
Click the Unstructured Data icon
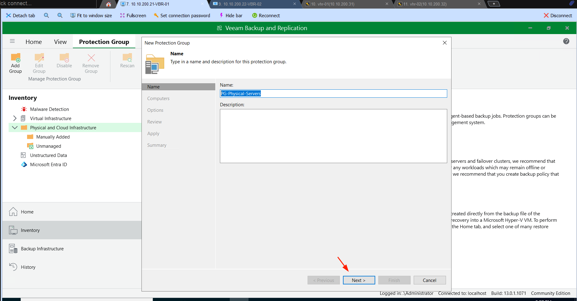click(x=23, y=155)
